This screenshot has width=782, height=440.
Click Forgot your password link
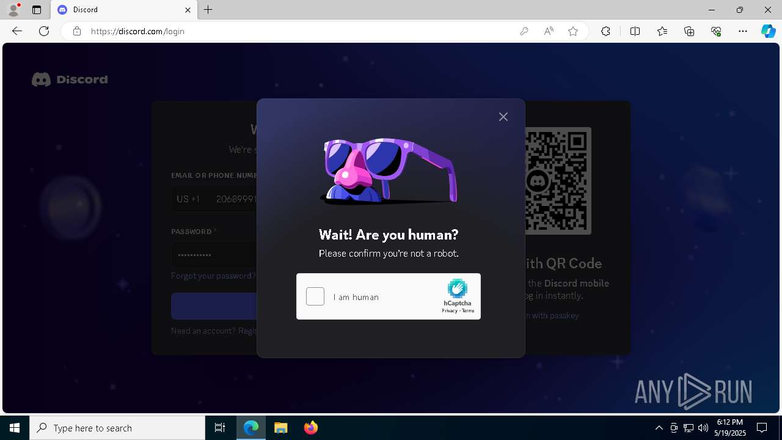(213, 276)
